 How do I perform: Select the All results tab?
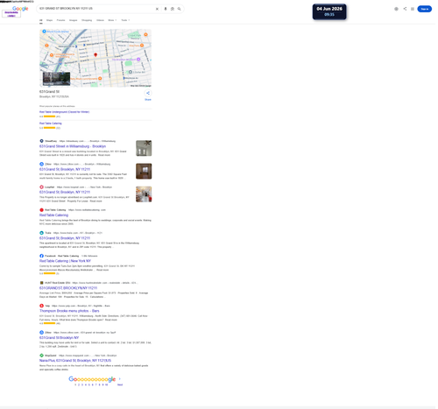pos(41,20)
